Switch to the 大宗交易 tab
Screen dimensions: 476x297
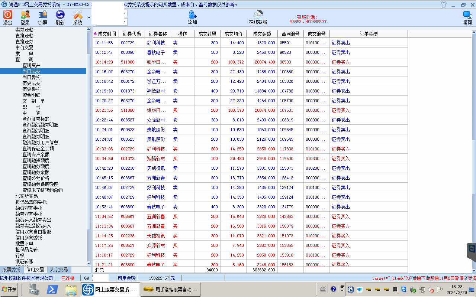coord(59,270)
